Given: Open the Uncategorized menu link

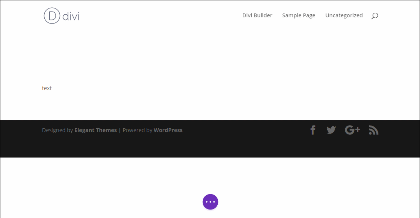Looking at the screenshot, I should coord(344,15).
